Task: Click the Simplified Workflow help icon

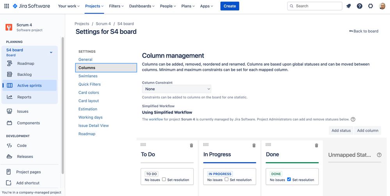Action: click(353, 119)
